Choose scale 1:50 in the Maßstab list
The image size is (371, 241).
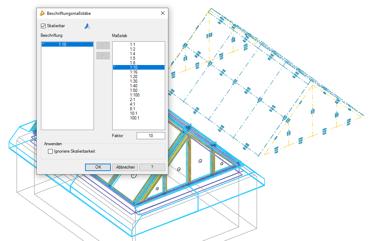pos(134,90)
